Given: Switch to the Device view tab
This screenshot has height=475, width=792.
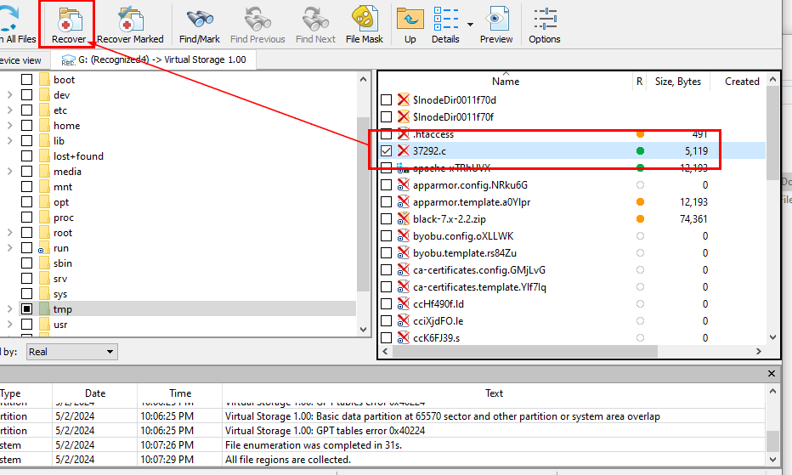Looking at the screenshot, I should (20, 60).
